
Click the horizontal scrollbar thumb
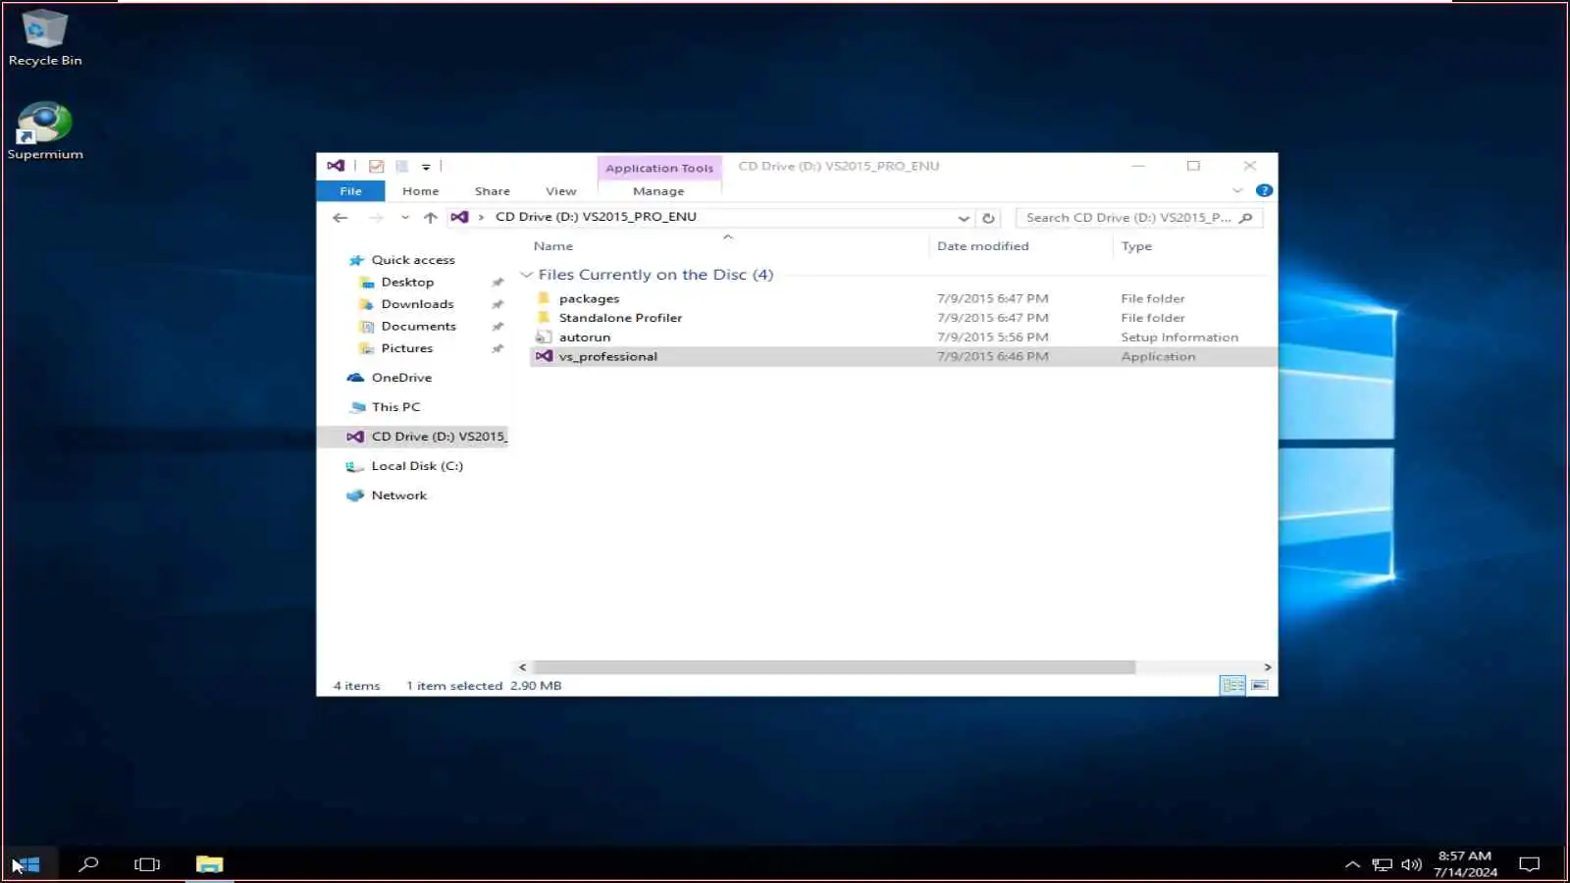coord(833,667)
